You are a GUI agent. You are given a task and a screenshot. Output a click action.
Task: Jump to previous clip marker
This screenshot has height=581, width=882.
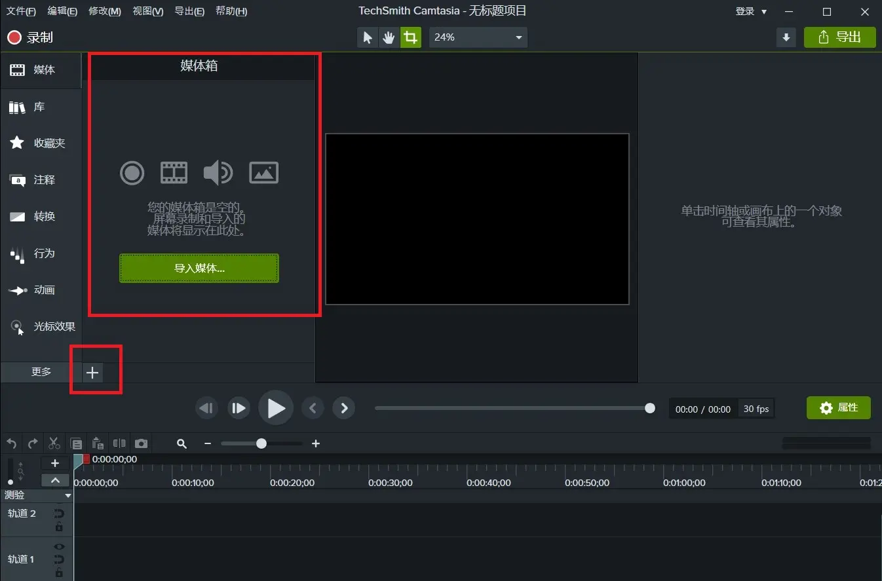click(313, 409)
